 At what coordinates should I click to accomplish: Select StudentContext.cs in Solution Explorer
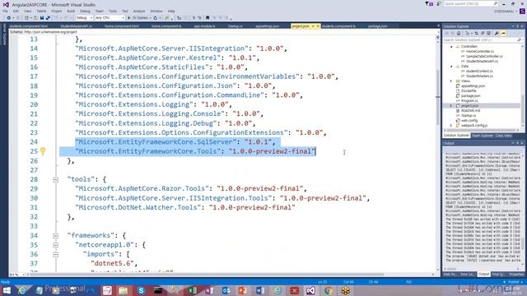479,72
